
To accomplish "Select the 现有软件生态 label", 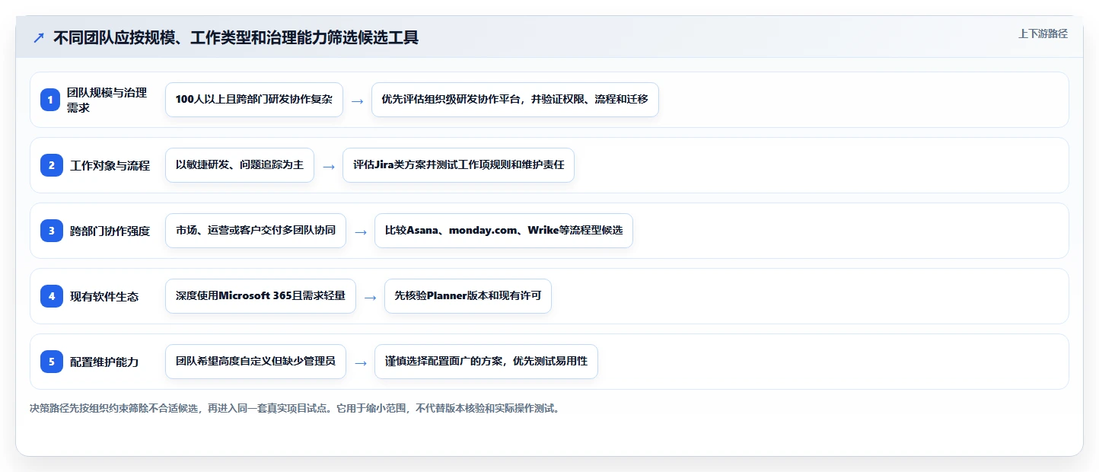I will (x=104, y=296).
